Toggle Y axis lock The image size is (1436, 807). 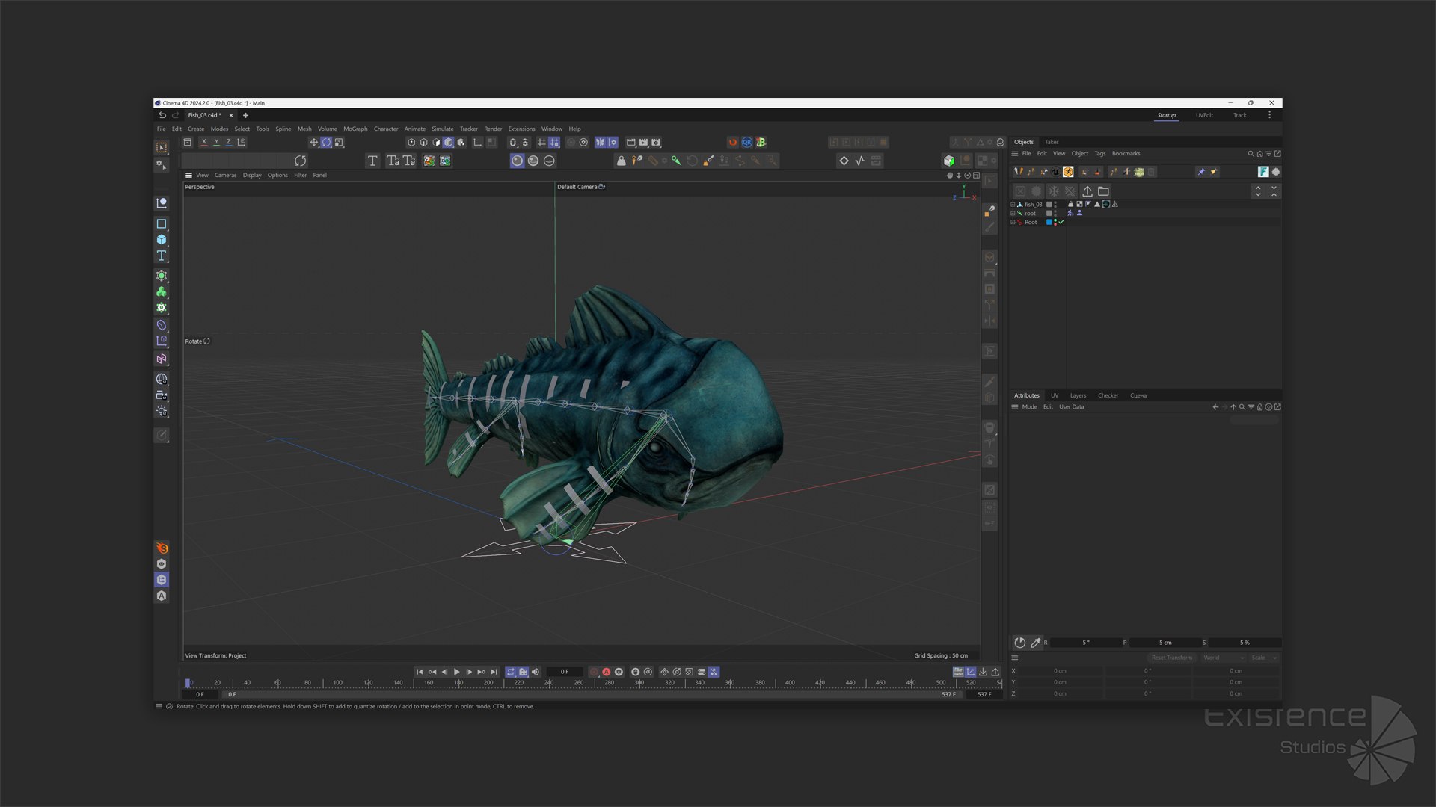(216, 142)
